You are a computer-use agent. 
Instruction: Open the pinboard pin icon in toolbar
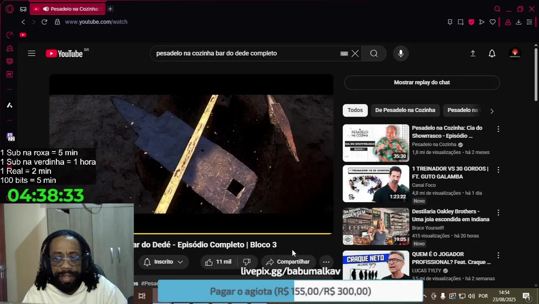click(450, 22)
